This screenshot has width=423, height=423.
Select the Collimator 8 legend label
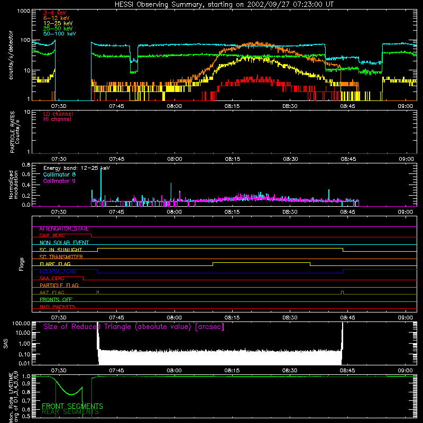(x=59, y=174)
